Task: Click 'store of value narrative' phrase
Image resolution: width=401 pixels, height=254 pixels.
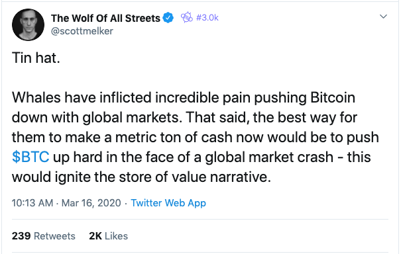Action: [x=195, y=177]
